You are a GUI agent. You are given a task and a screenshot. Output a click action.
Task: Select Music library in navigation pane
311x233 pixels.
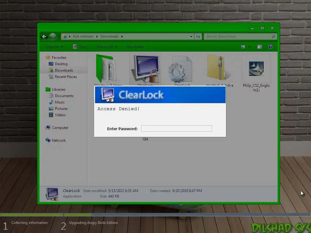pos(60,102)
